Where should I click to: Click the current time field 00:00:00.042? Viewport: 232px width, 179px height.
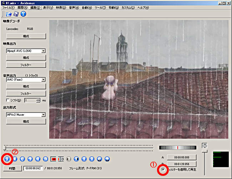[33, 168]
